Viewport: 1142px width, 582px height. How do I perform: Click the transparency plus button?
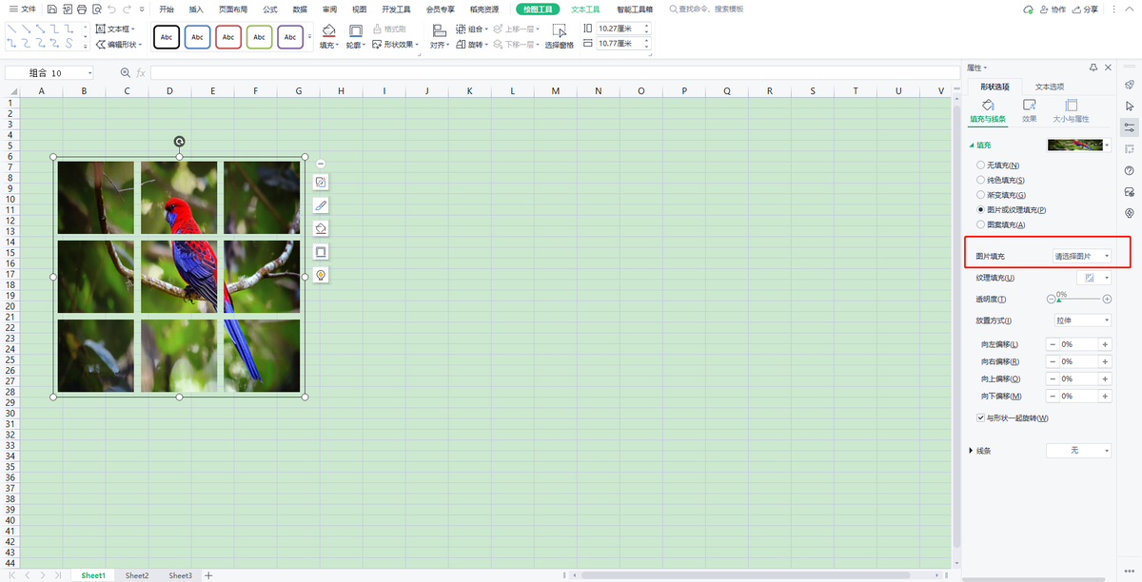click(1107, 299)
